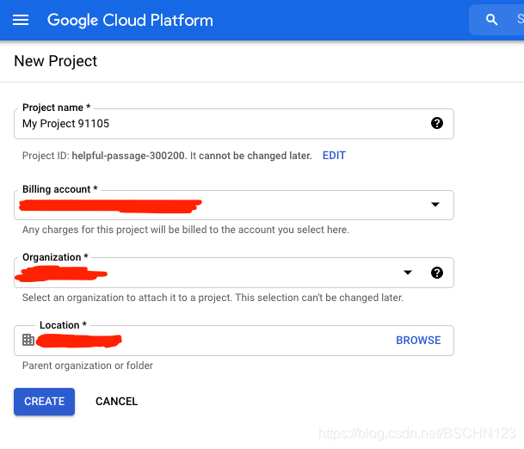Open the Google Cloud Platform home logo

coord(130,20)
